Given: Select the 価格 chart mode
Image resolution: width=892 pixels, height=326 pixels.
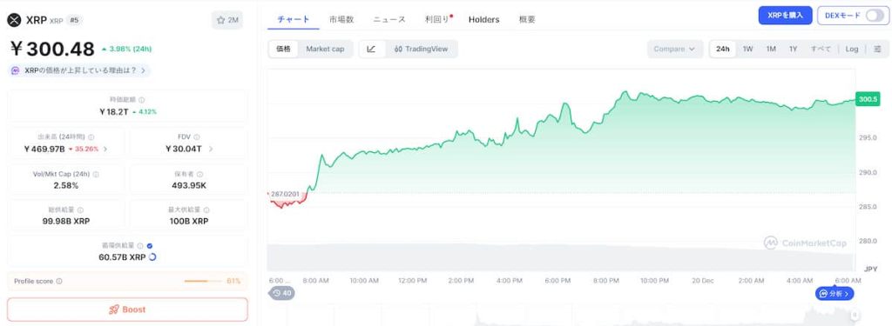Looking at the screenshot, I should click(x=283, y=49).
